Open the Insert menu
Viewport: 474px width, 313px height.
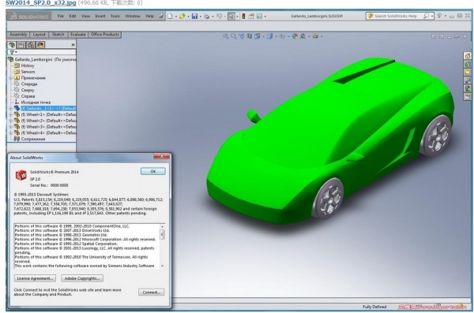100,16
